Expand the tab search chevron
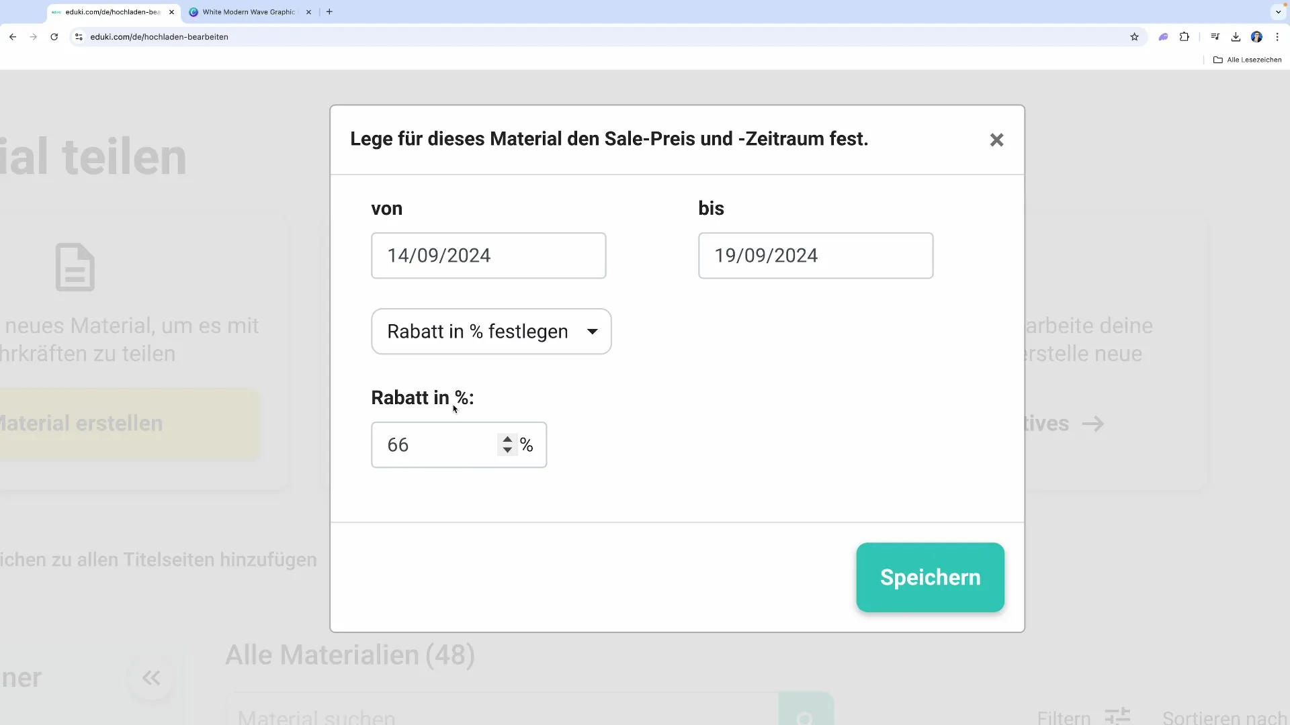Screen dimensions: 1290x725 pyautogui.click(x=1278, y=12)
